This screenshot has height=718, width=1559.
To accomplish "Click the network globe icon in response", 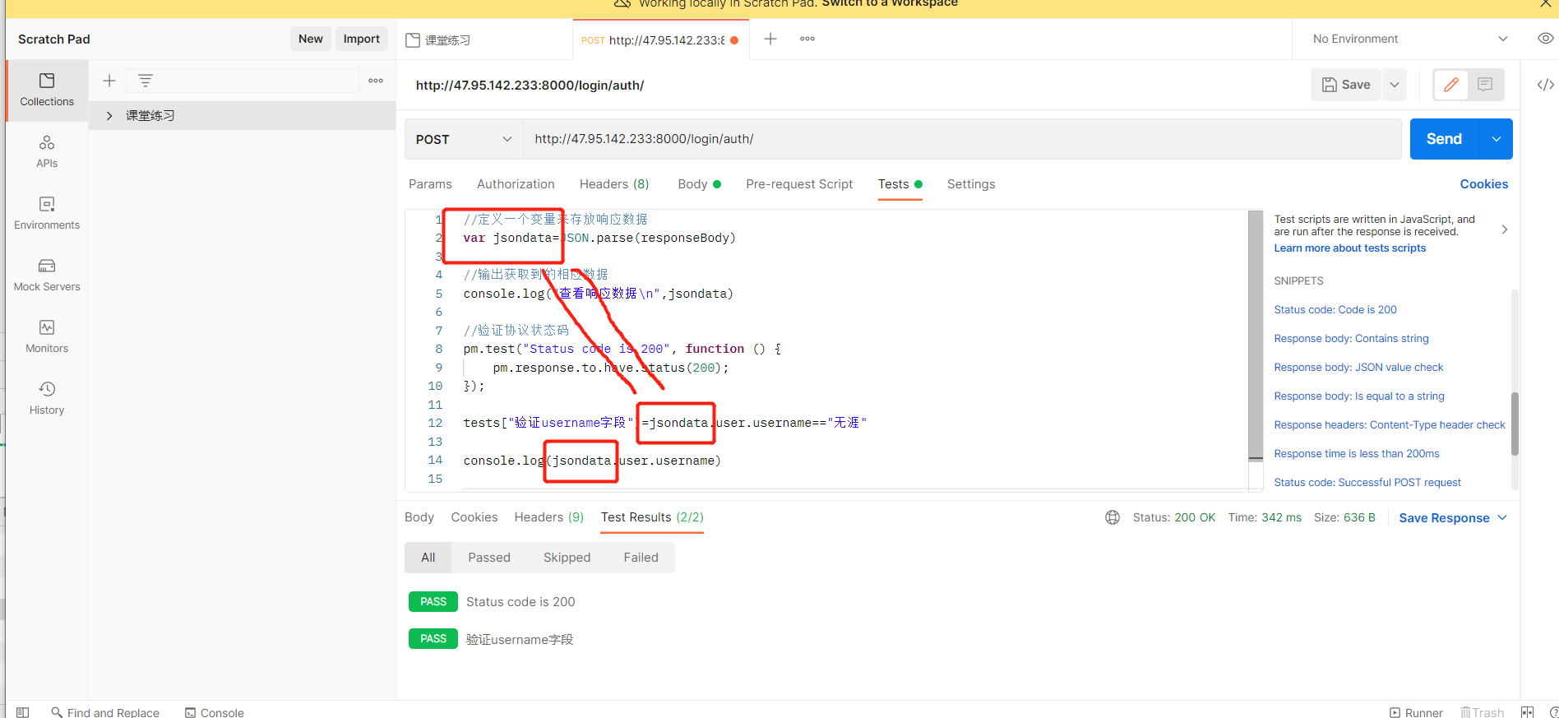I will 1113,517.
